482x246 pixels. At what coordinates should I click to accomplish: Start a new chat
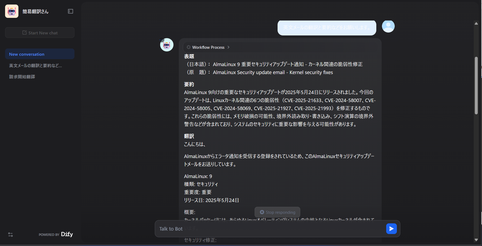[x=40, y=33]
